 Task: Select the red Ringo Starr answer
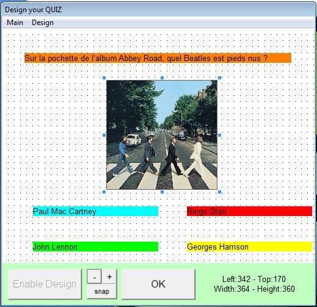coord(249,211)
